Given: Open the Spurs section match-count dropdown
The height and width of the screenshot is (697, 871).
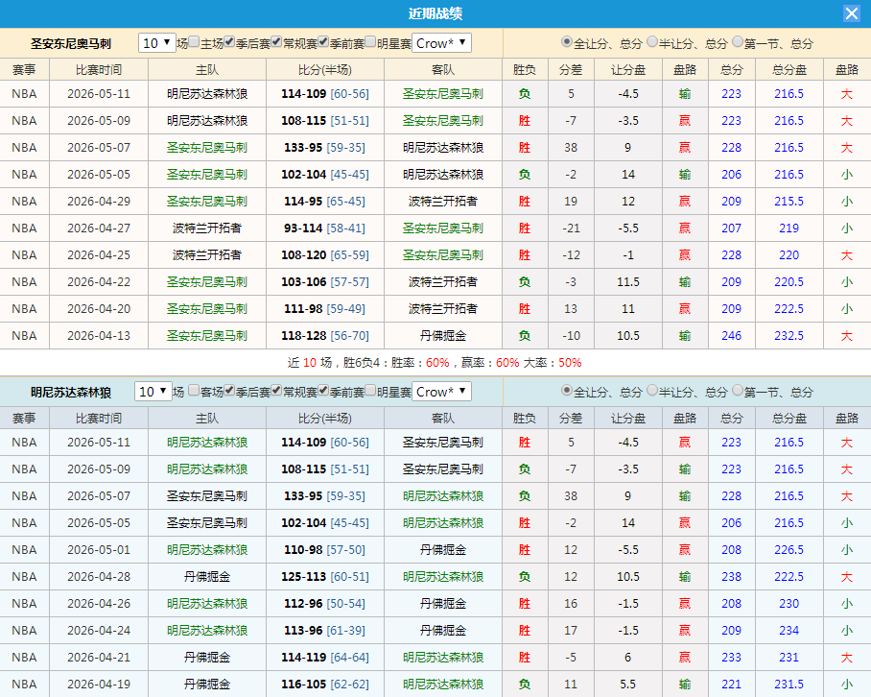Looking at the screenshot, I should (x=156, y=43).
